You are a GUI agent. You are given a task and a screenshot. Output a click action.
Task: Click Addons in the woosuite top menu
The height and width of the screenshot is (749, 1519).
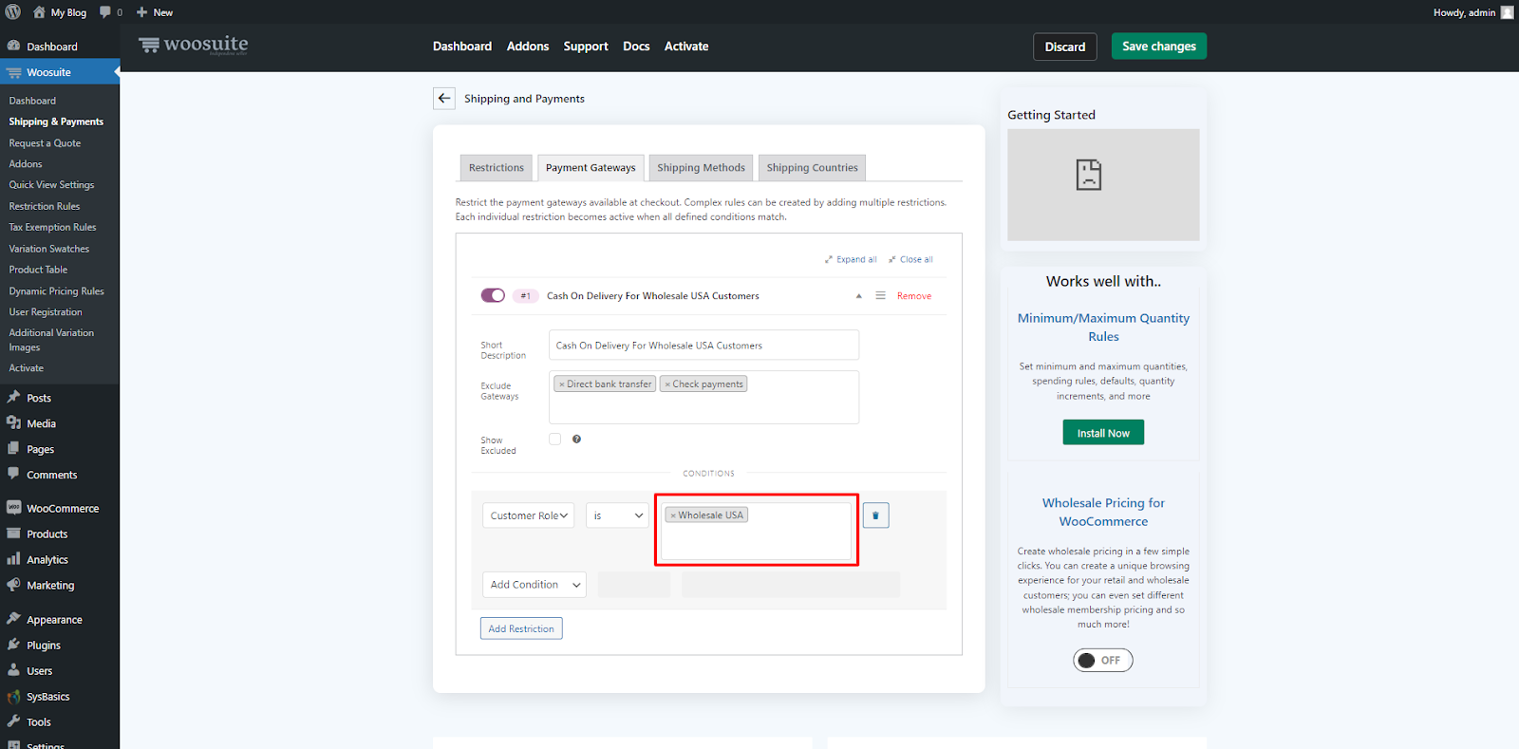pyautogui.click(x=528, y=46)
